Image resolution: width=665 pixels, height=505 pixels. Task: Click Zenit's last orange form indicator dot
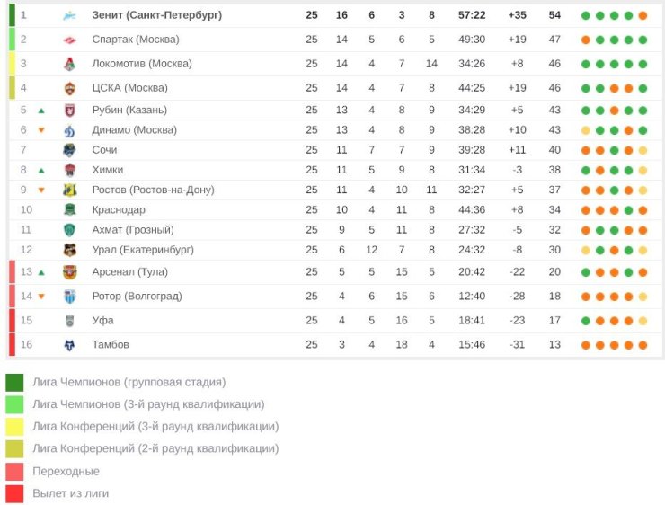643,15
